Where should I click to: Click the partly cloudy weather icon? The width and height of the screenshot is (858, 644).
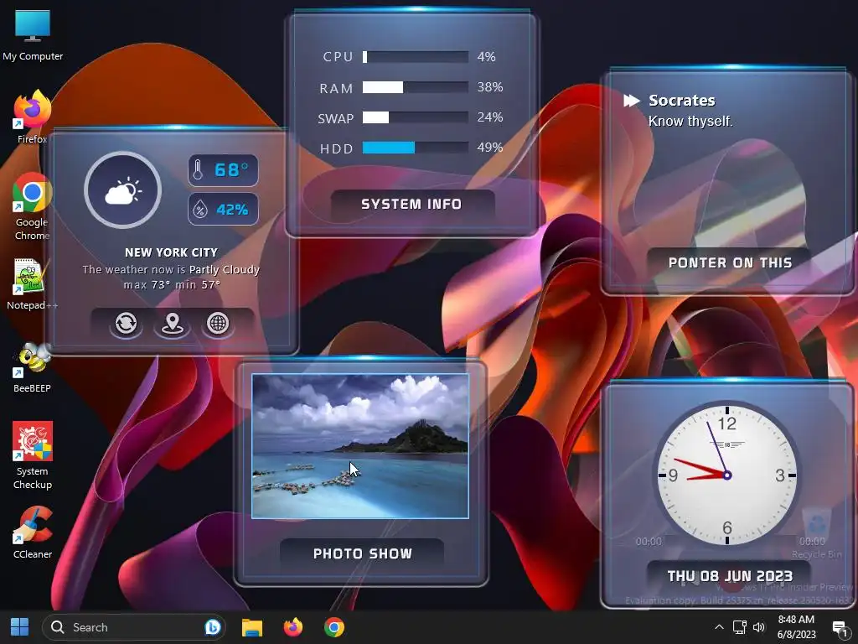123,190
